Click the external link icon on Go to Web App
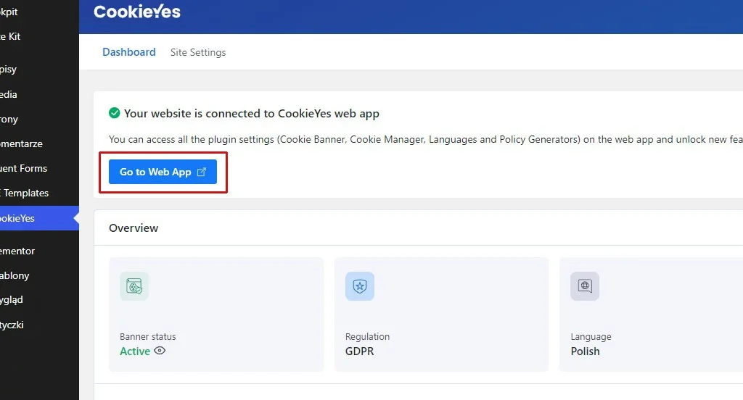The width and height of the screenshot is (743, 400). (x=202, y=172)
